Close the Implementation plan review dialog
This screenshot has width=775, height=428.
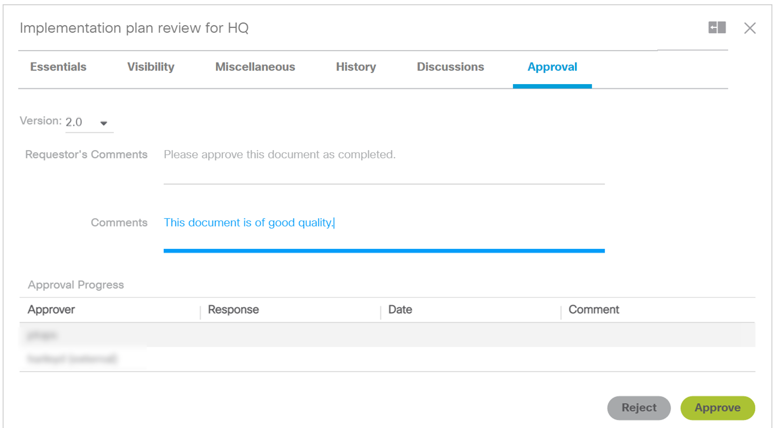(x=750, y=28)
